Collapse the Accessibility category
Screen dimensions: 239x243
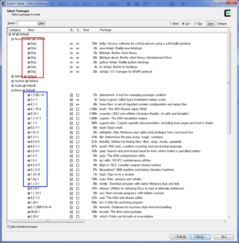(13, 39)
